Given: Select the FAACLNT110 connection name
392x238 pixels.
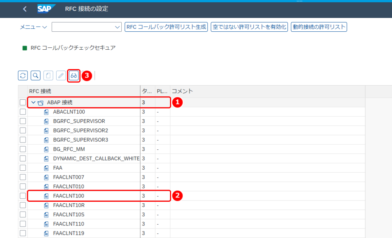Looking at the screenshot, I should pyautogui.click(x=69, y=224).
